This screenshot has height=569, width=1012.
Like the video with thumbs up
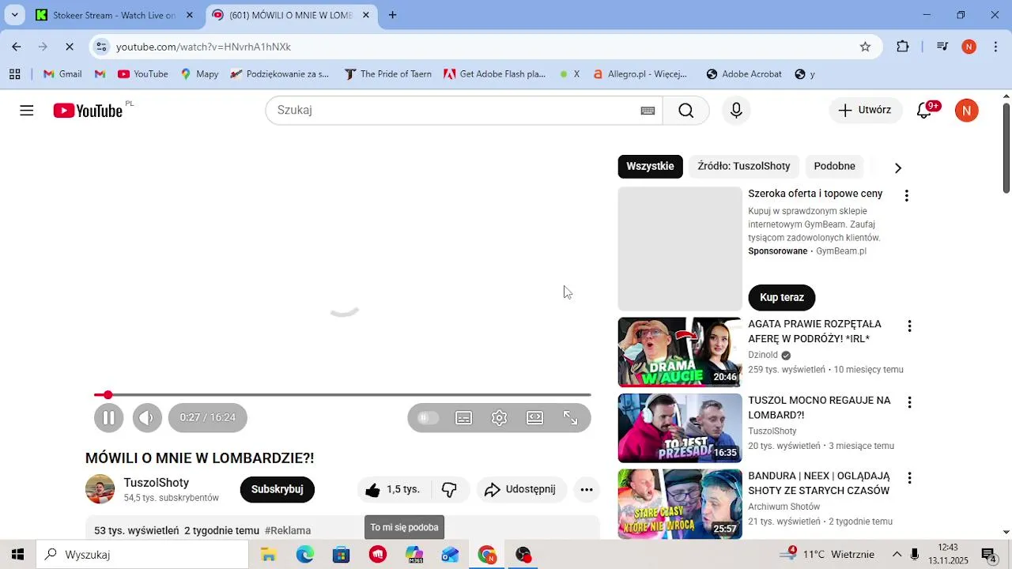tap(393, 490)
